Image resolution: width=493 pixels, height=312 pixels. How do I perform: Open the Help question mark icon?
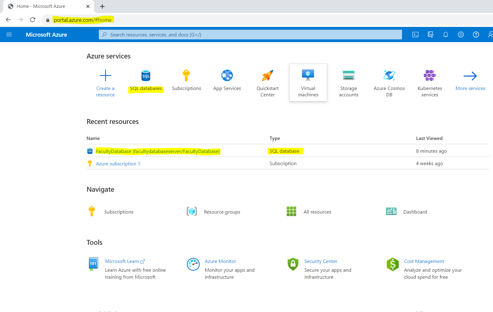(476, 35)
